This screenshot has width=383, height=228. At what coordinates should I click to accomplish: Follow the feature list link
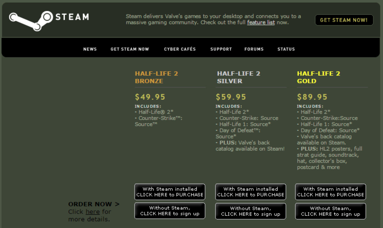(261, 23)
